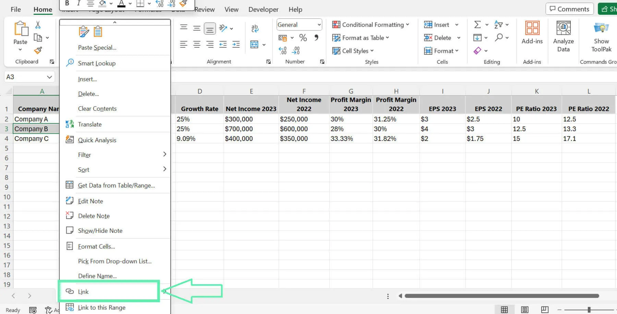Open the Cell Styles dropdown
Image resolution: width=617 pixels, height=314 pixels.
(353, 51)
